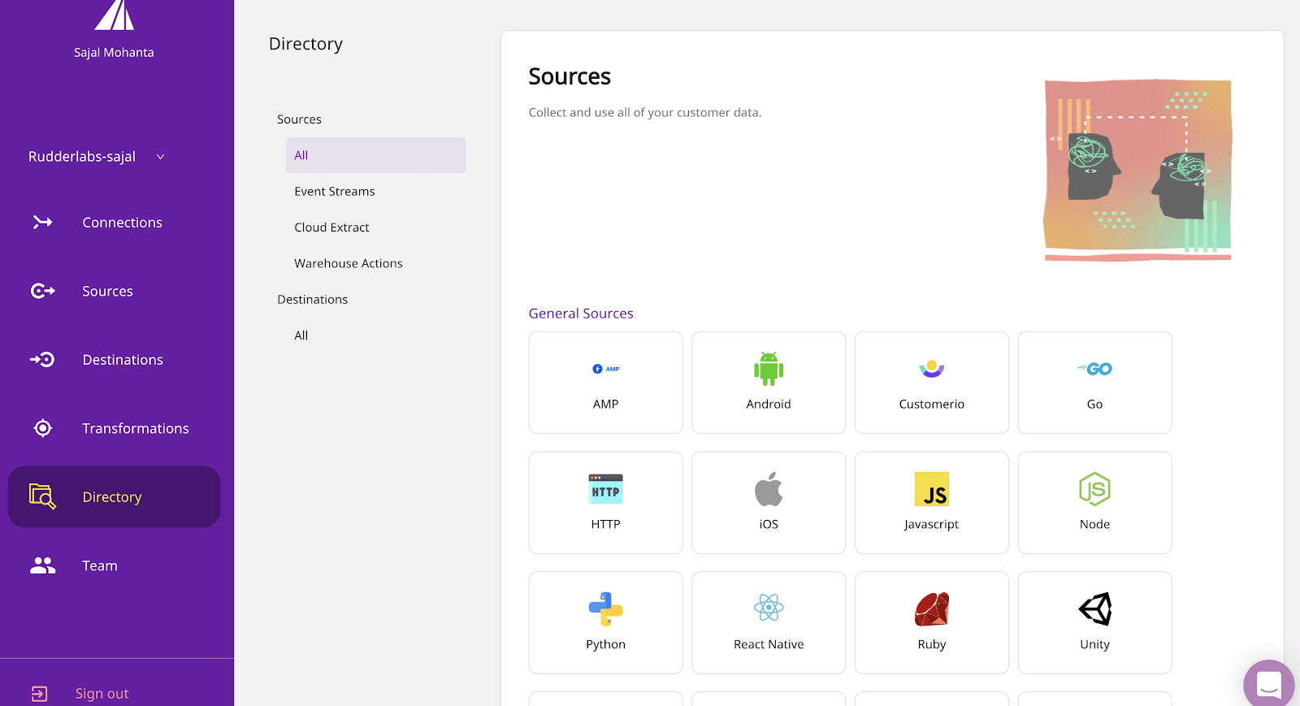Select the Apple iOS source icon

(x=768, y=489)
